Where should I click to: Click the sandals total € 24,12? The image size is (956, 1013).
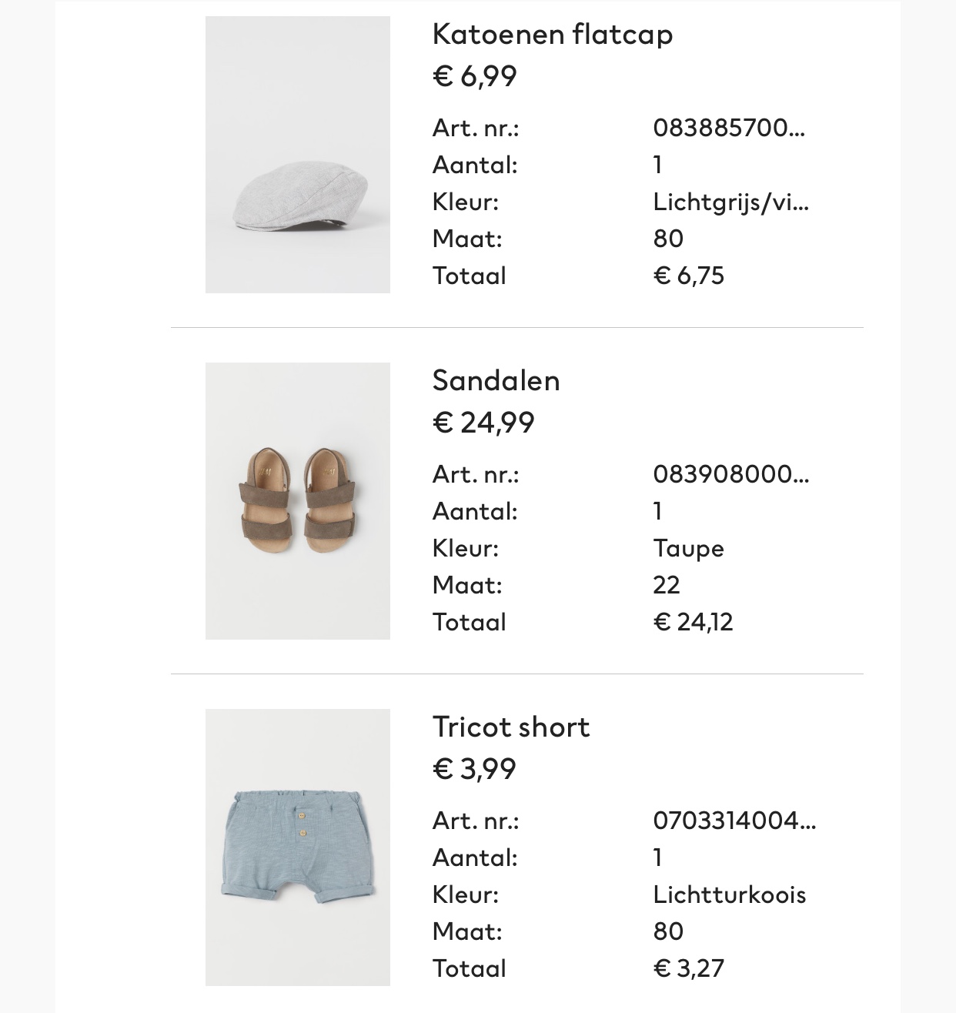click(694, 622)
